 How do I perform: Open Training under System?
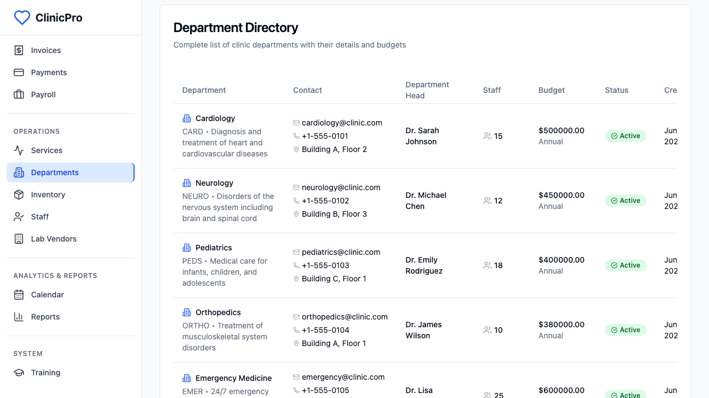tap(70, 373)
